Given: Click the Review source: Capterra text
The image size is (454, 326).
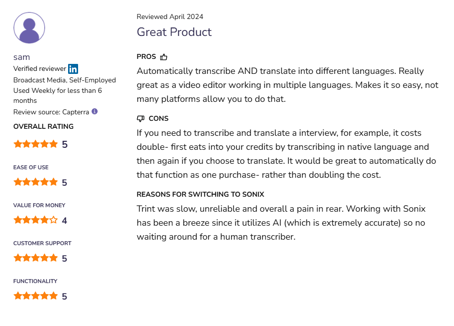Looking at the screenshot, I should (51, 112).
